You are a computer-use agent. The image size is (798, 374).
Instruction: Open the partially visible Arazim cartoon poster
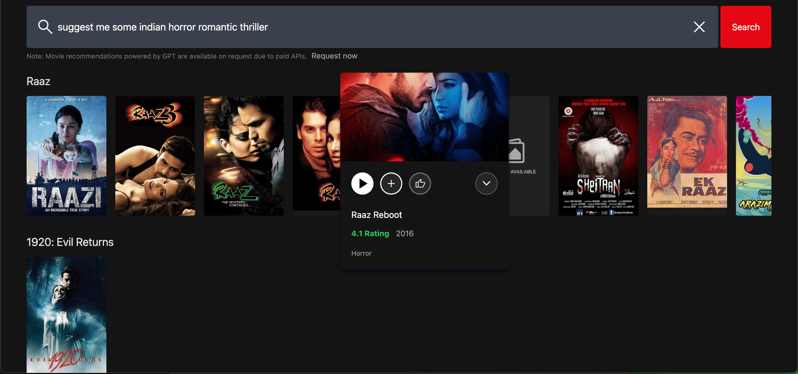(x=753, y=156)
